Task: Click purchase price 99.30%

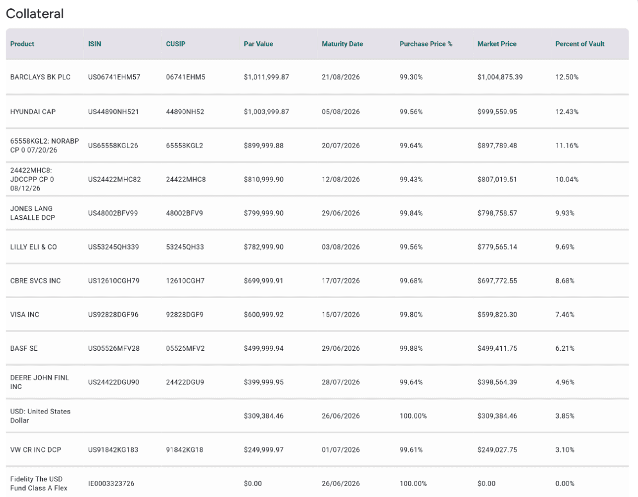Action: 411,77
